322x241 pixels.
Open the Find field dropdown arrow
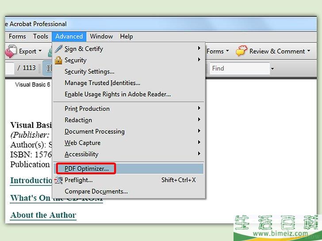coord(272,69)
